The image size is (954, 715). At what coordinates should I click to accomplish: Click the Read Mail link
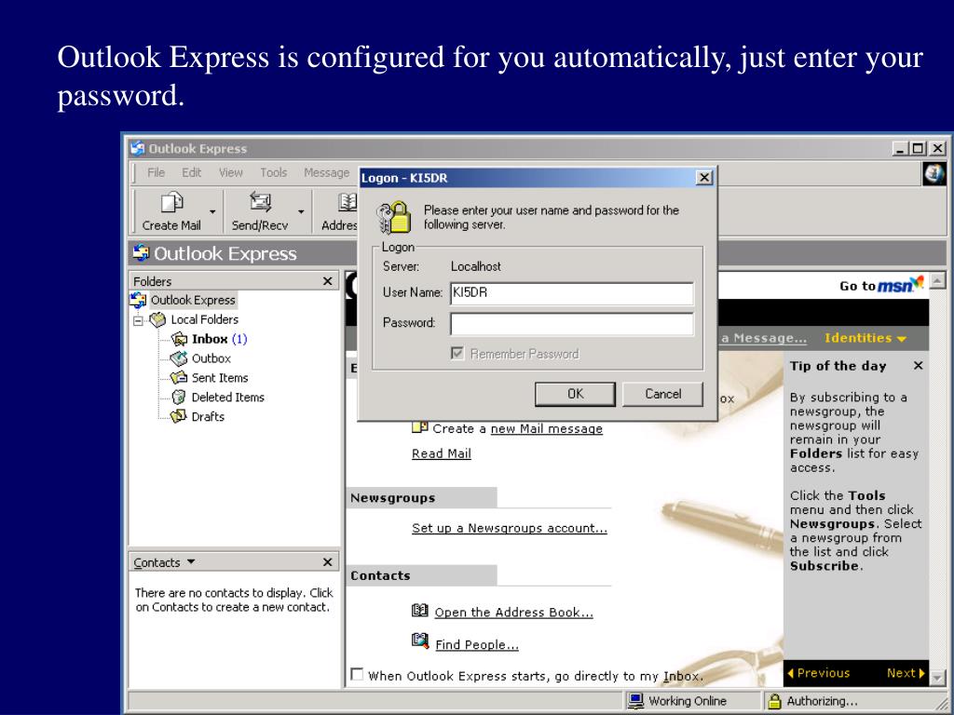coord(441,453)
